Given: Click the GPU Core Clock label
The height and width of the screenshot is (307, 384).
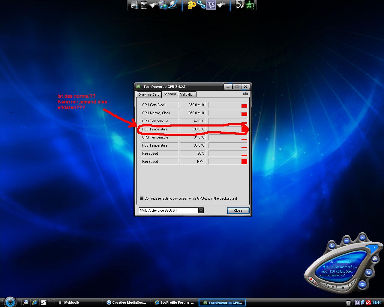Looking at the screenshot, I should (154, 105).
